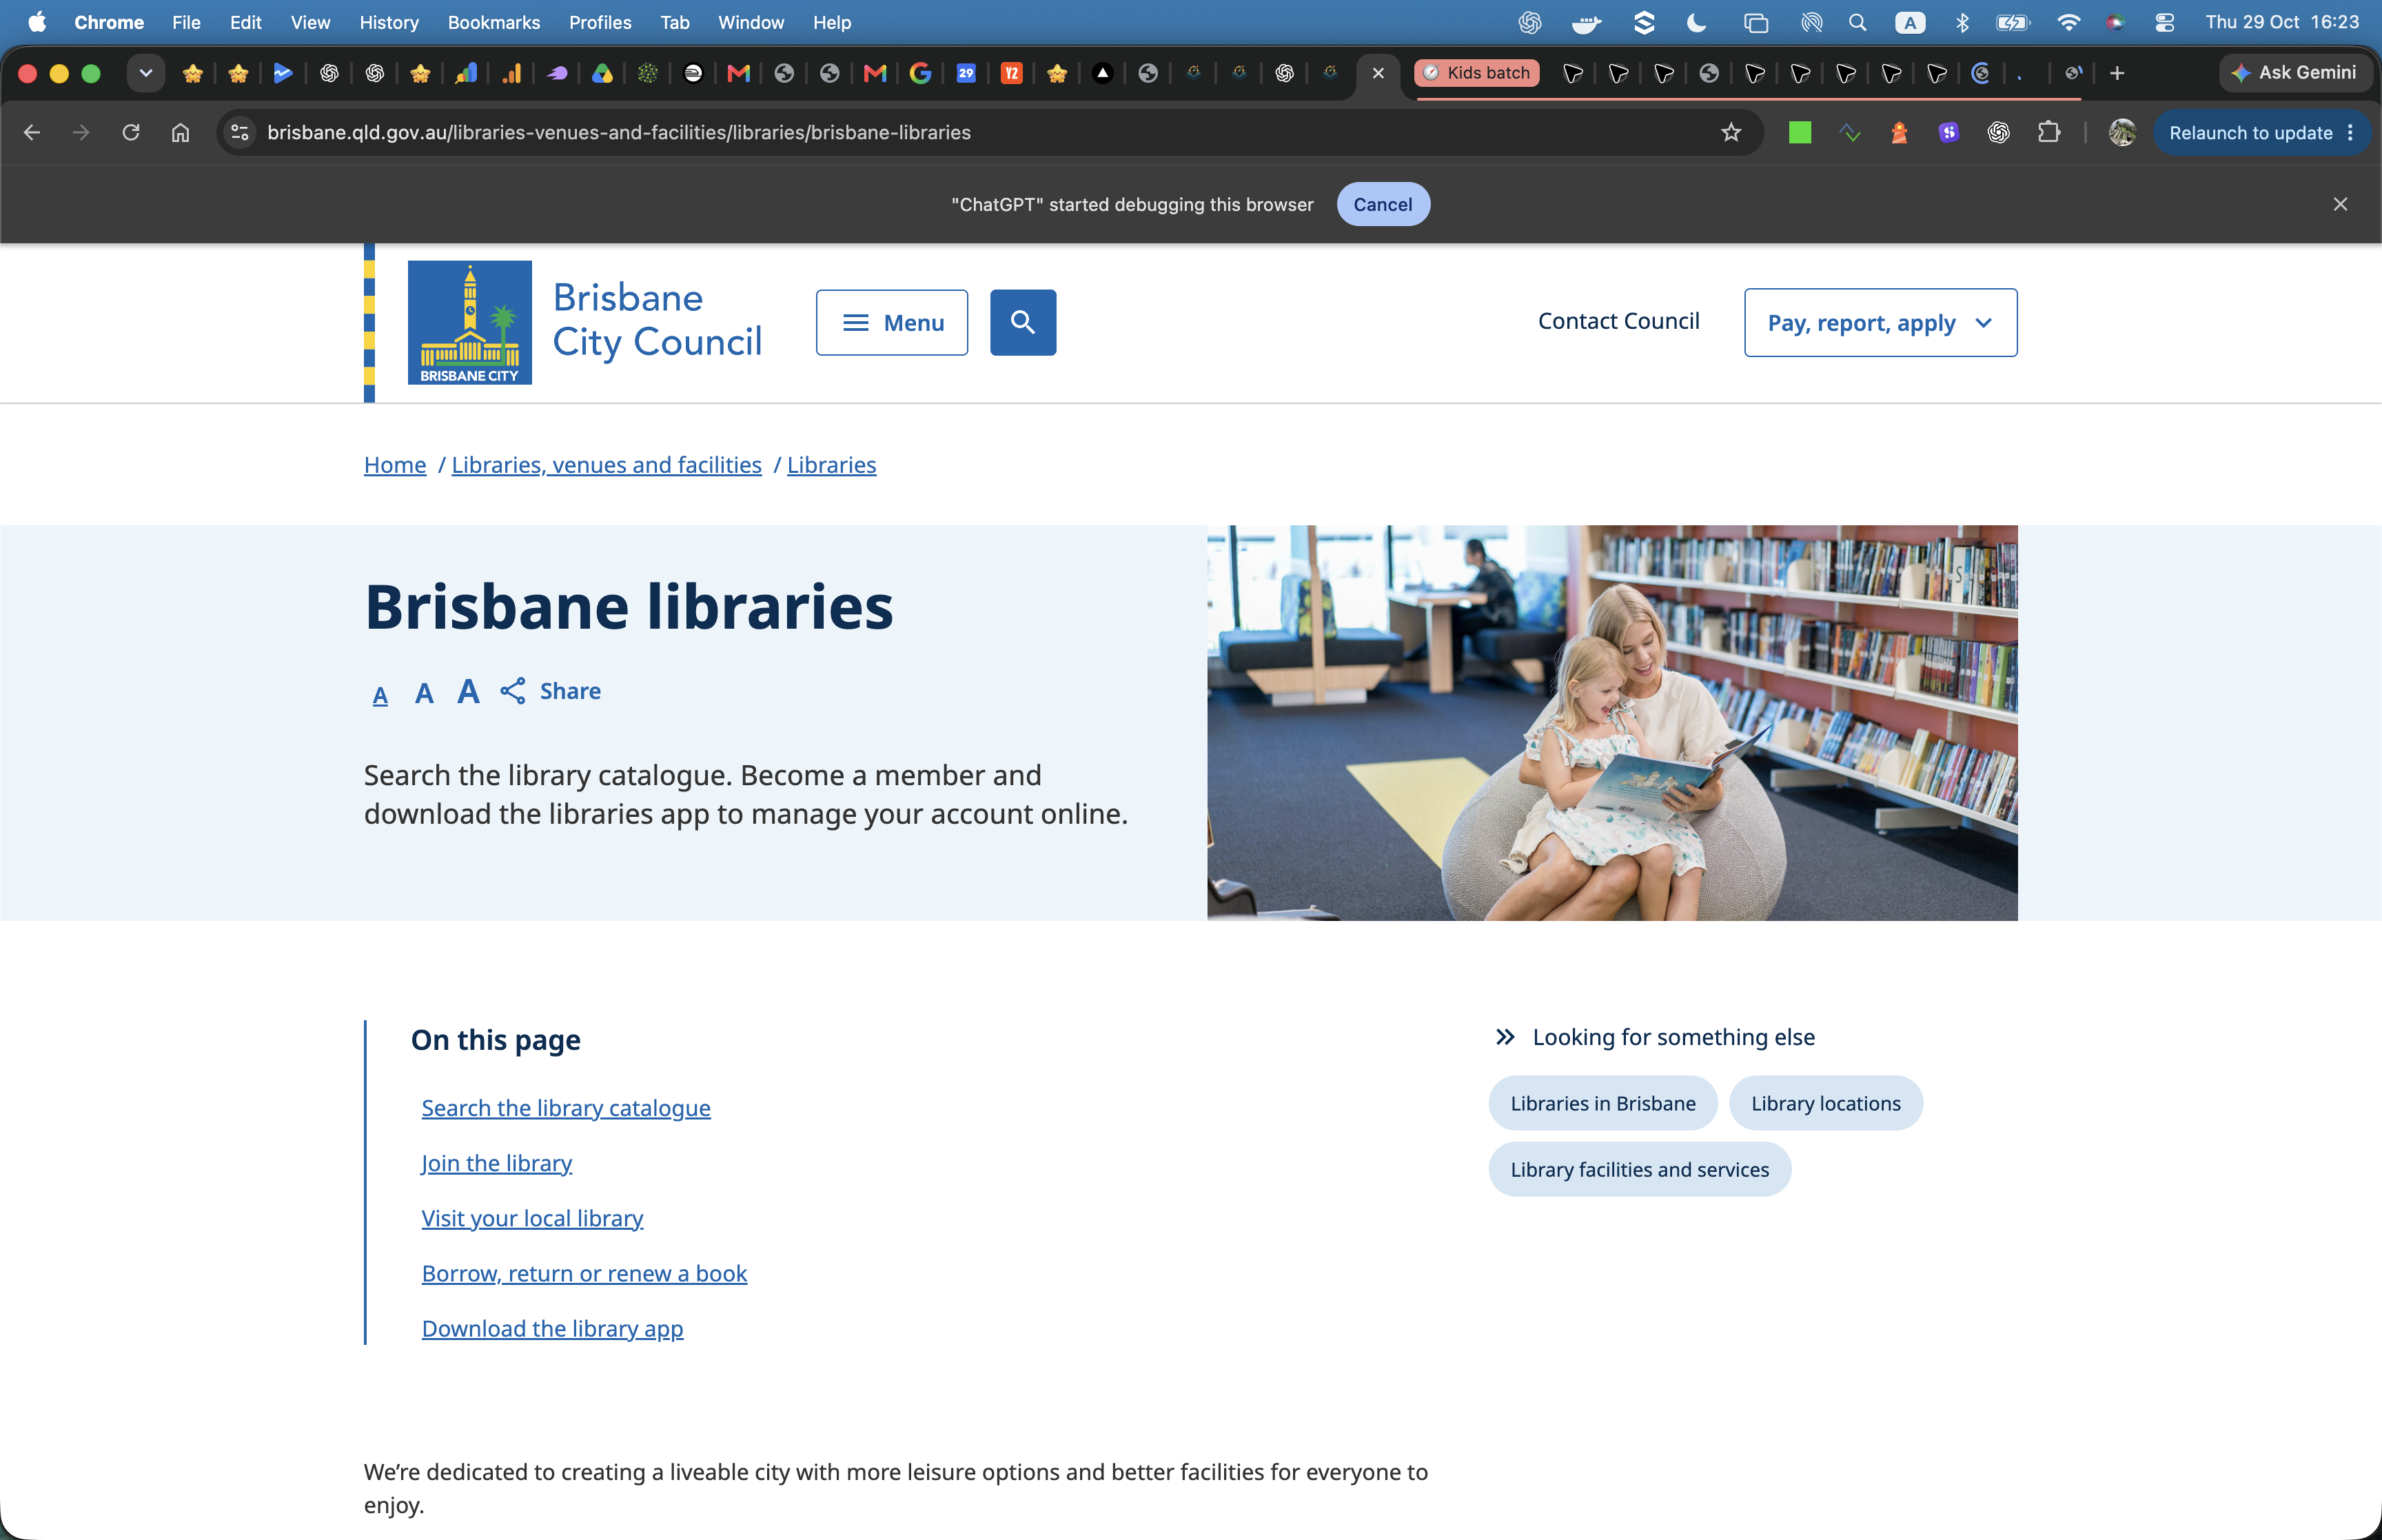Screen dimensions: 2382x1540
Task: Open the Libraries in Brisbane chip
Action: pos(1602,1103)
